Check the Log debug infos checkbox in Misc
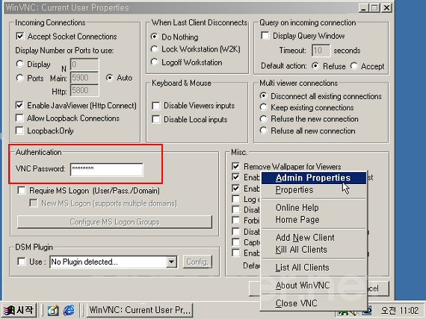Screen dimensions: 426x319 [x=236, y=199]
